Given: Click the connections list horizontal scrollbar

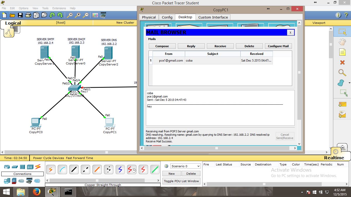Looking at the screenshot, I should 102,180.
